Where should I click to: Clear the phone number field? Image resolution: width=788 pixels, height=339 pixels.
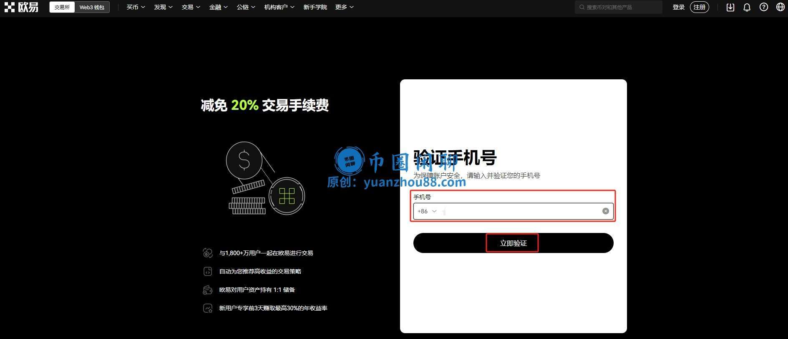[606, 211]
